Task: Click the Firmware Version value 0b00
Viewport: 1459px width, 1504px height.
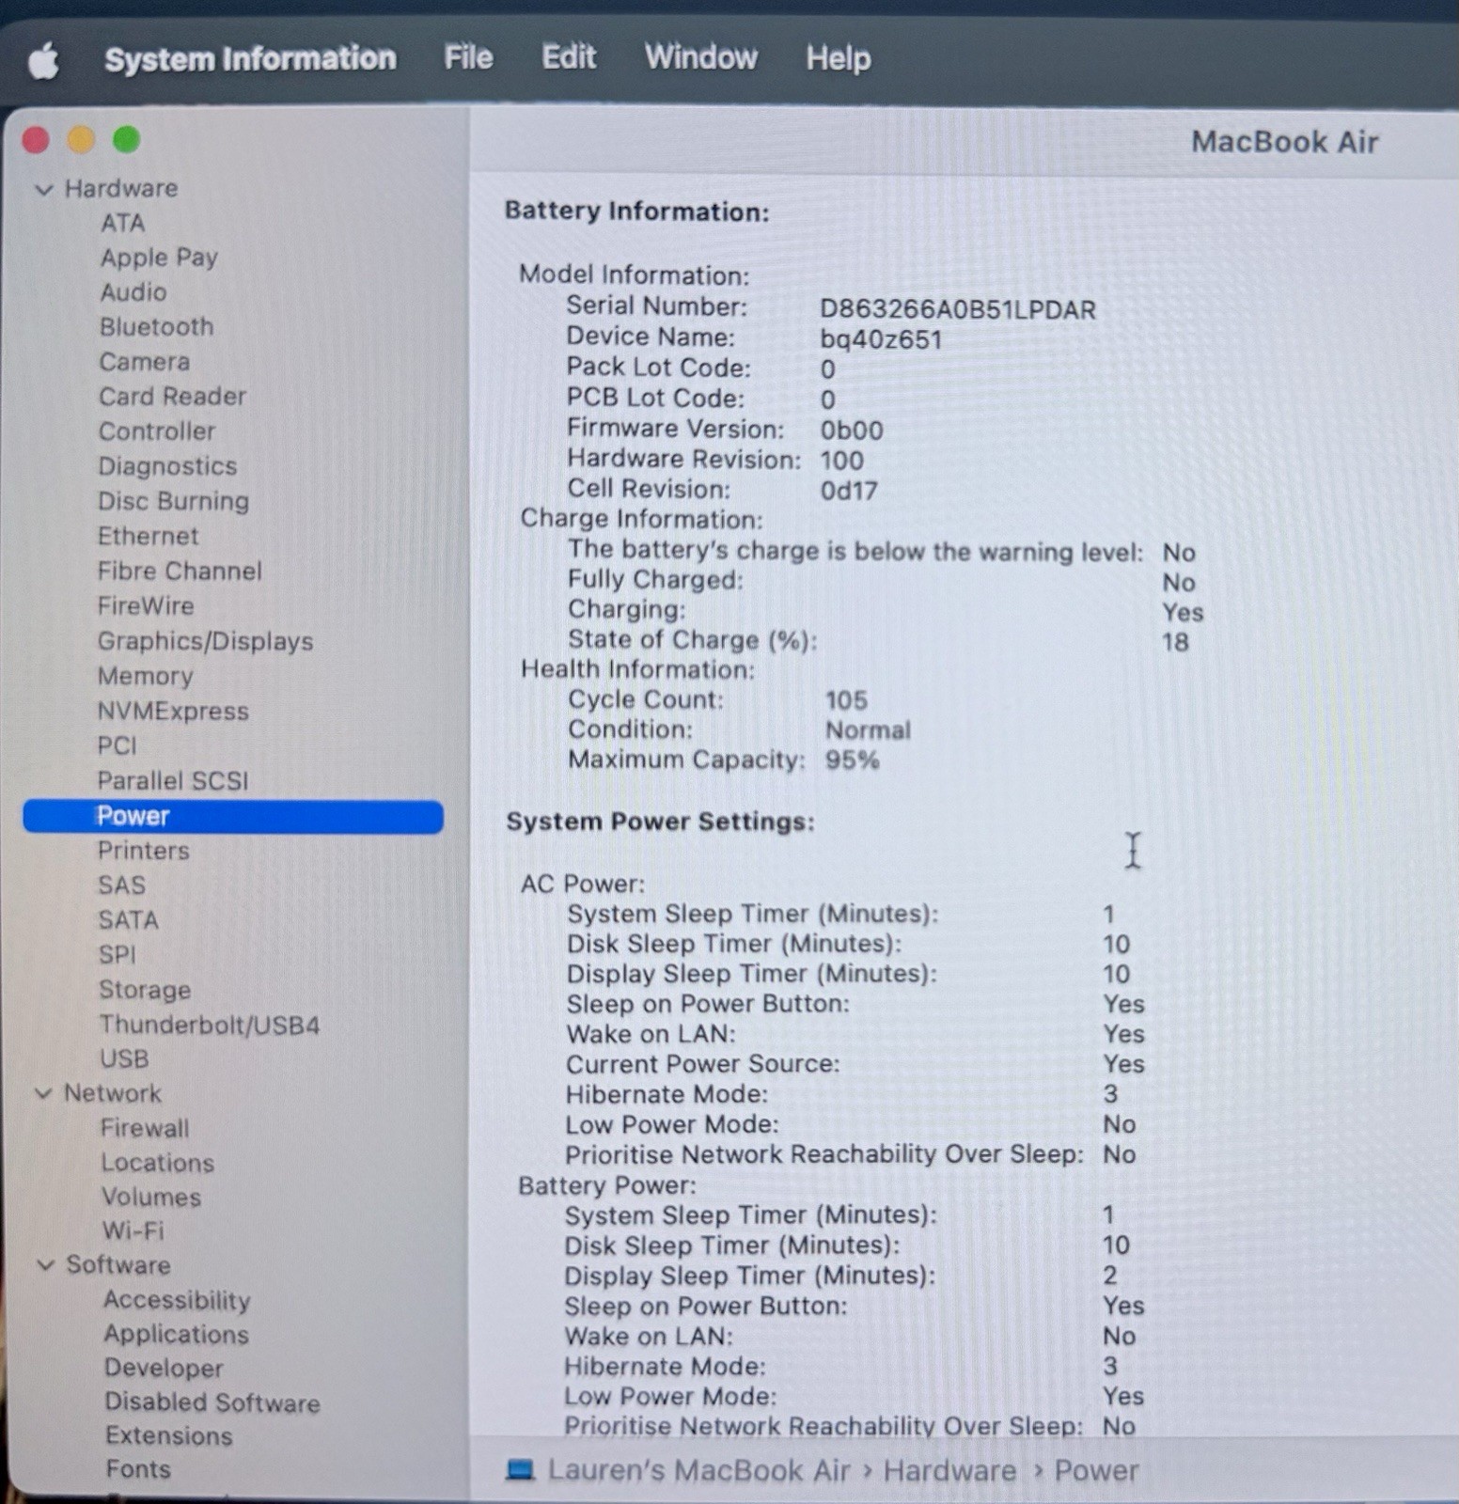Action: [x=852, y=431]
